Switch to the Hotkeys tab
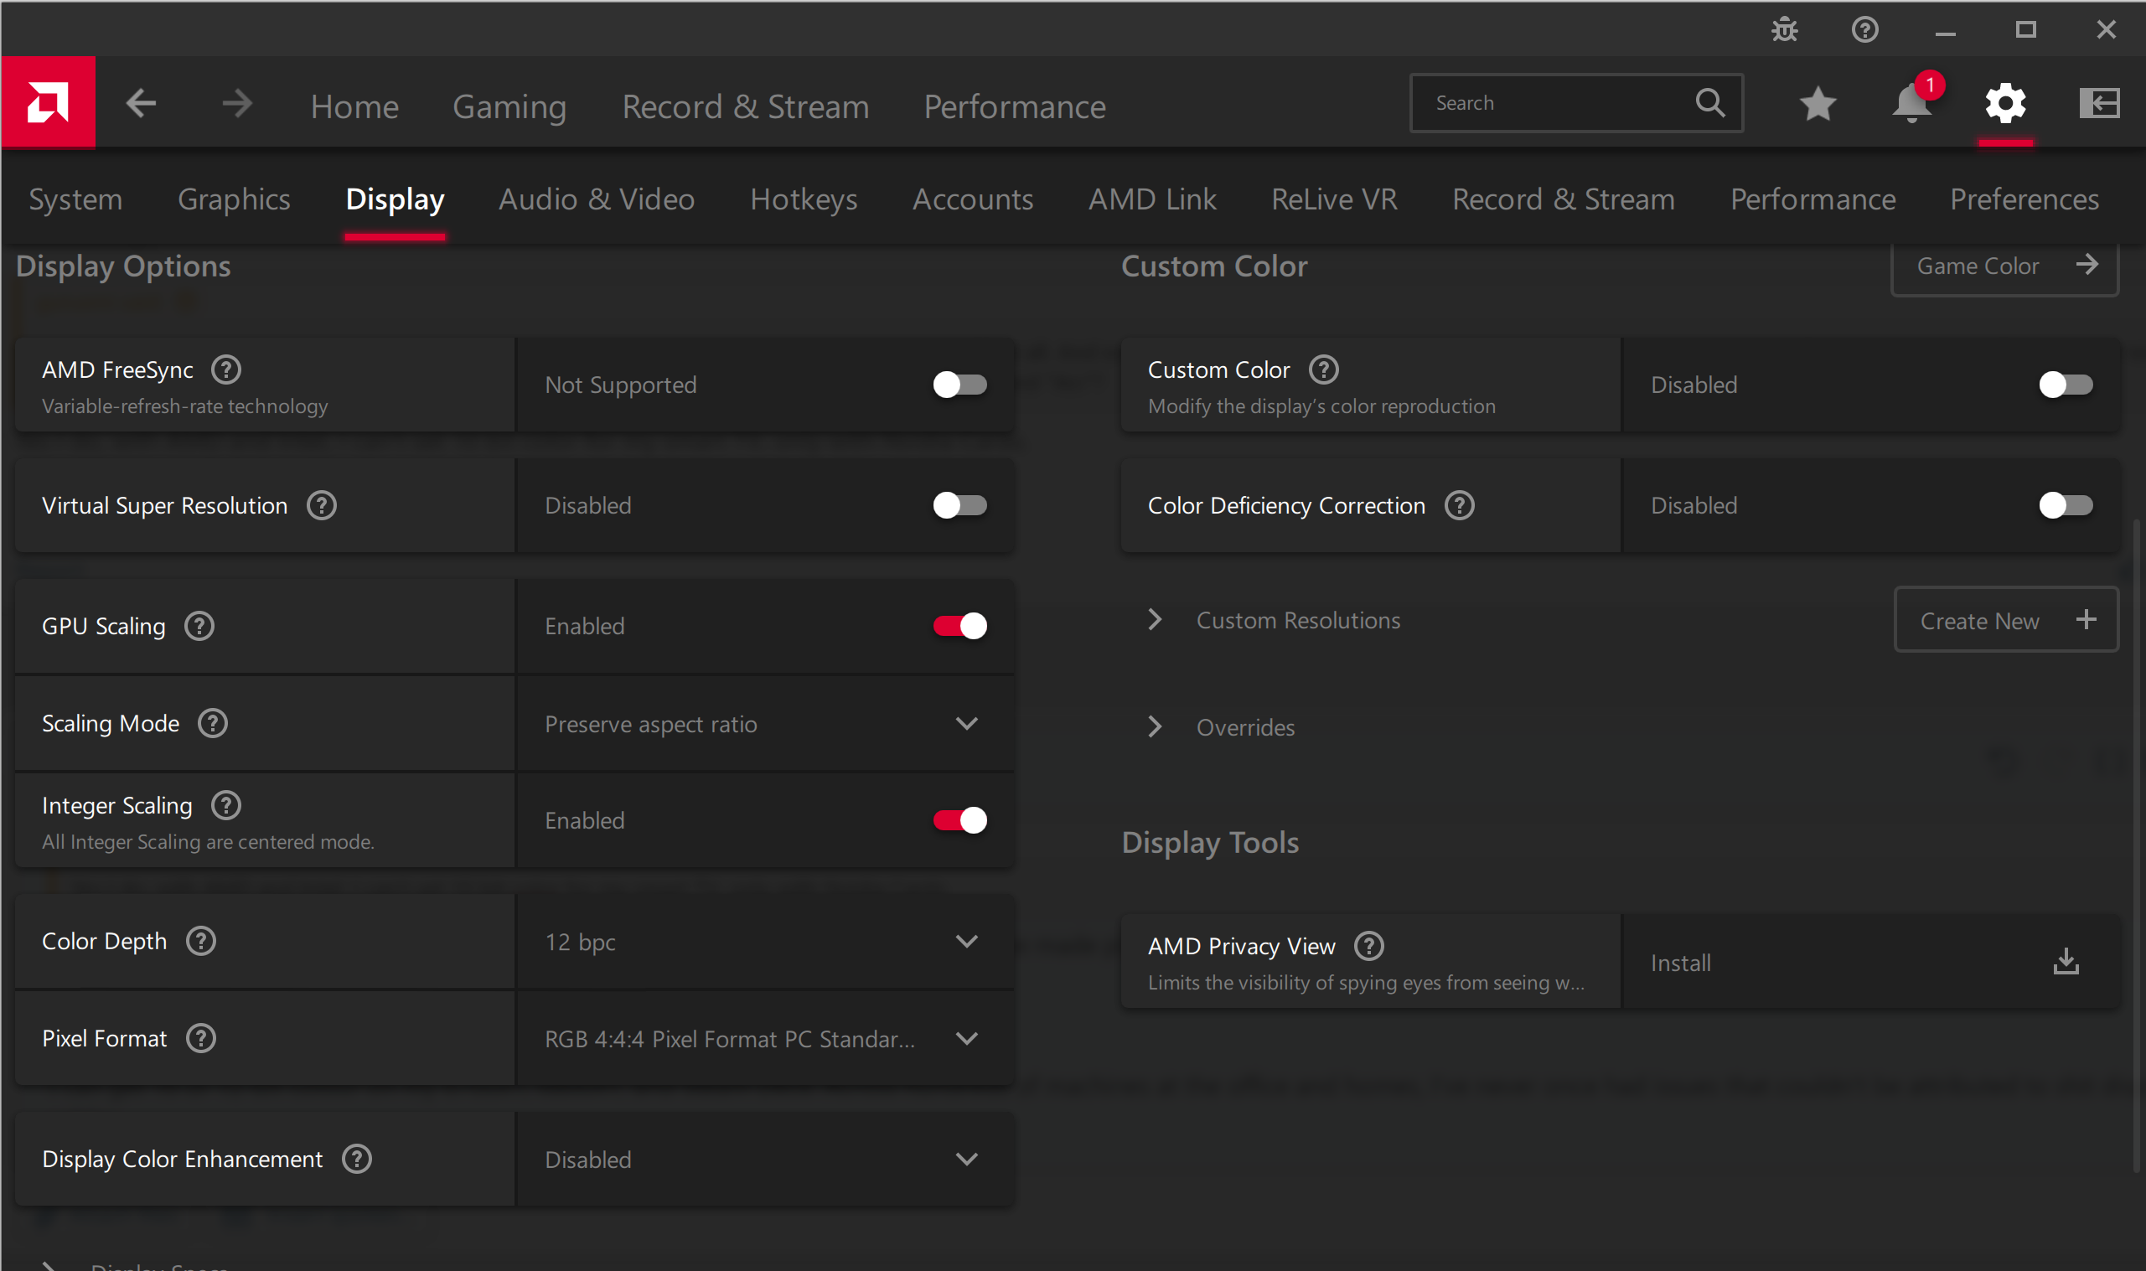Viewport: 2146px width, 1271px height. click(x=804, y=199)
